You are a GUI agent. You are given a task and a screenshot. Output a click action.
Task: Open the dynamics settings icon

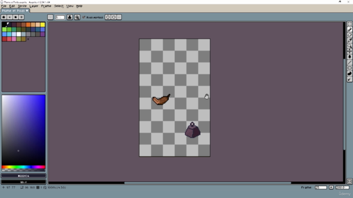77,17
